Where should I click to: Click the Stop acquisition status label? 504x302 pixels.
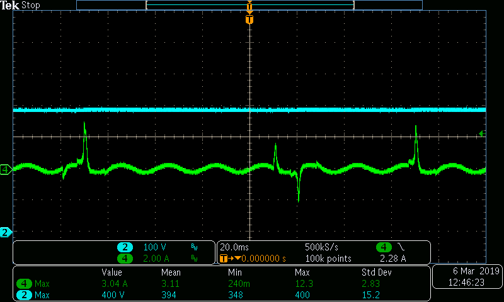[30, 5]
